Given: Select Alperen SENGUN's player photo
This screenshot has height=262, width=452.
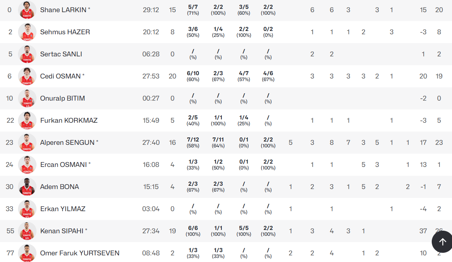Looking at the screenshot, I should (x=27, y=143).
